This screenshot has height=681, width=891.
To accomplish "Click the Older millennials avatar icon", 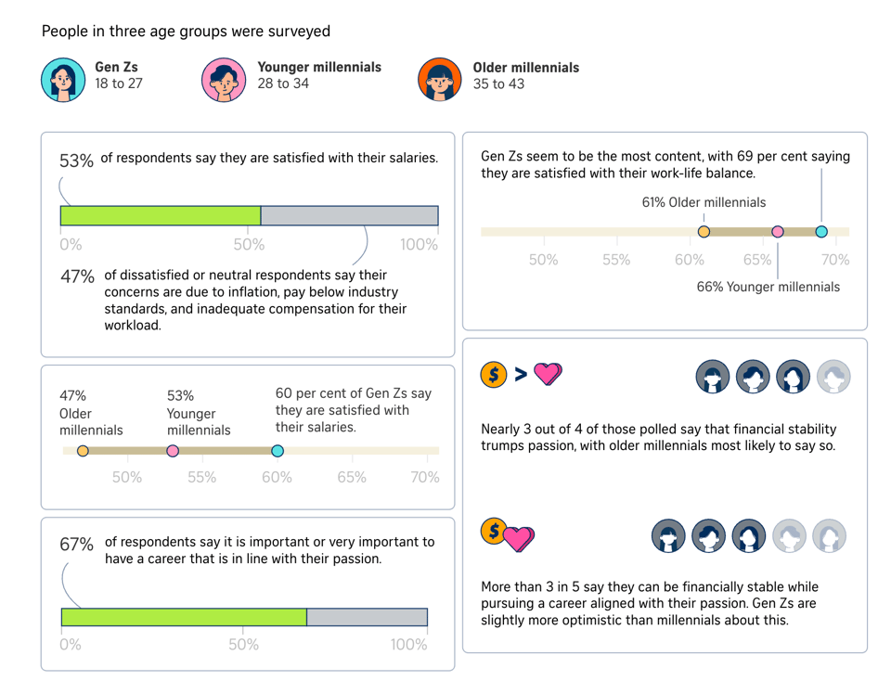I will pos(441,80).
